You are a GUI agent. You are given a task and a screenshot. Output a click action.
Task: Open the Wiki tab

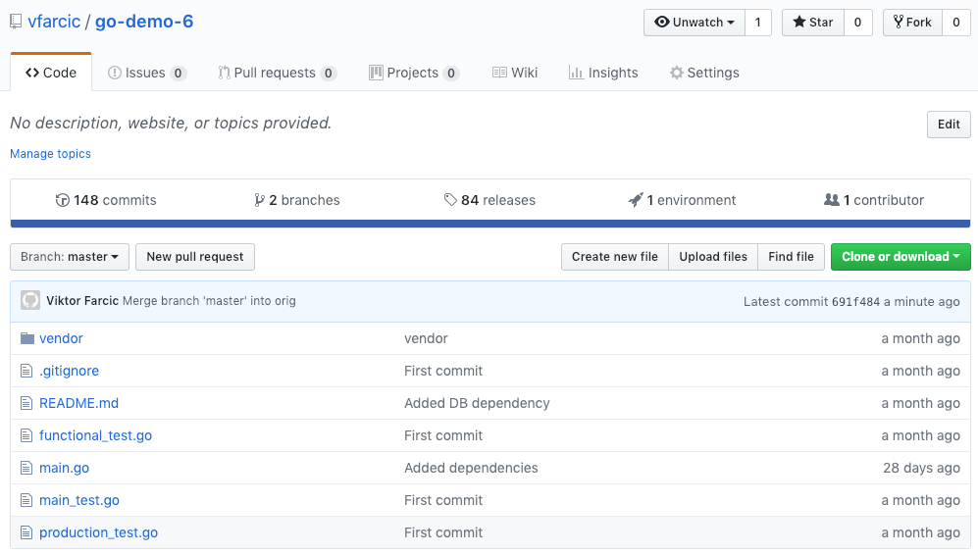pos(515,73)
